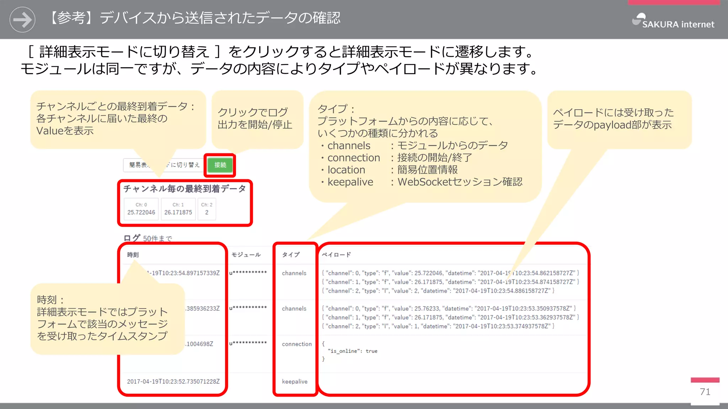Image resolution: width=728 pixels, height=409 pixels.
Task: Click the ログ 50件まで heading
Action: pyautogui.click(x=148, y=238)
